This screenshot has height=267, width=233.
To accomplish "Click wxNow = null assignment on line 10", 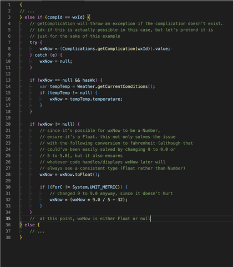I will tap(55, 61).
